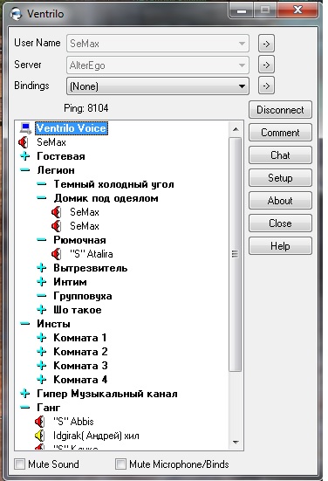Expand the Интим channel

pyautogui.click(x=41, y=282)
